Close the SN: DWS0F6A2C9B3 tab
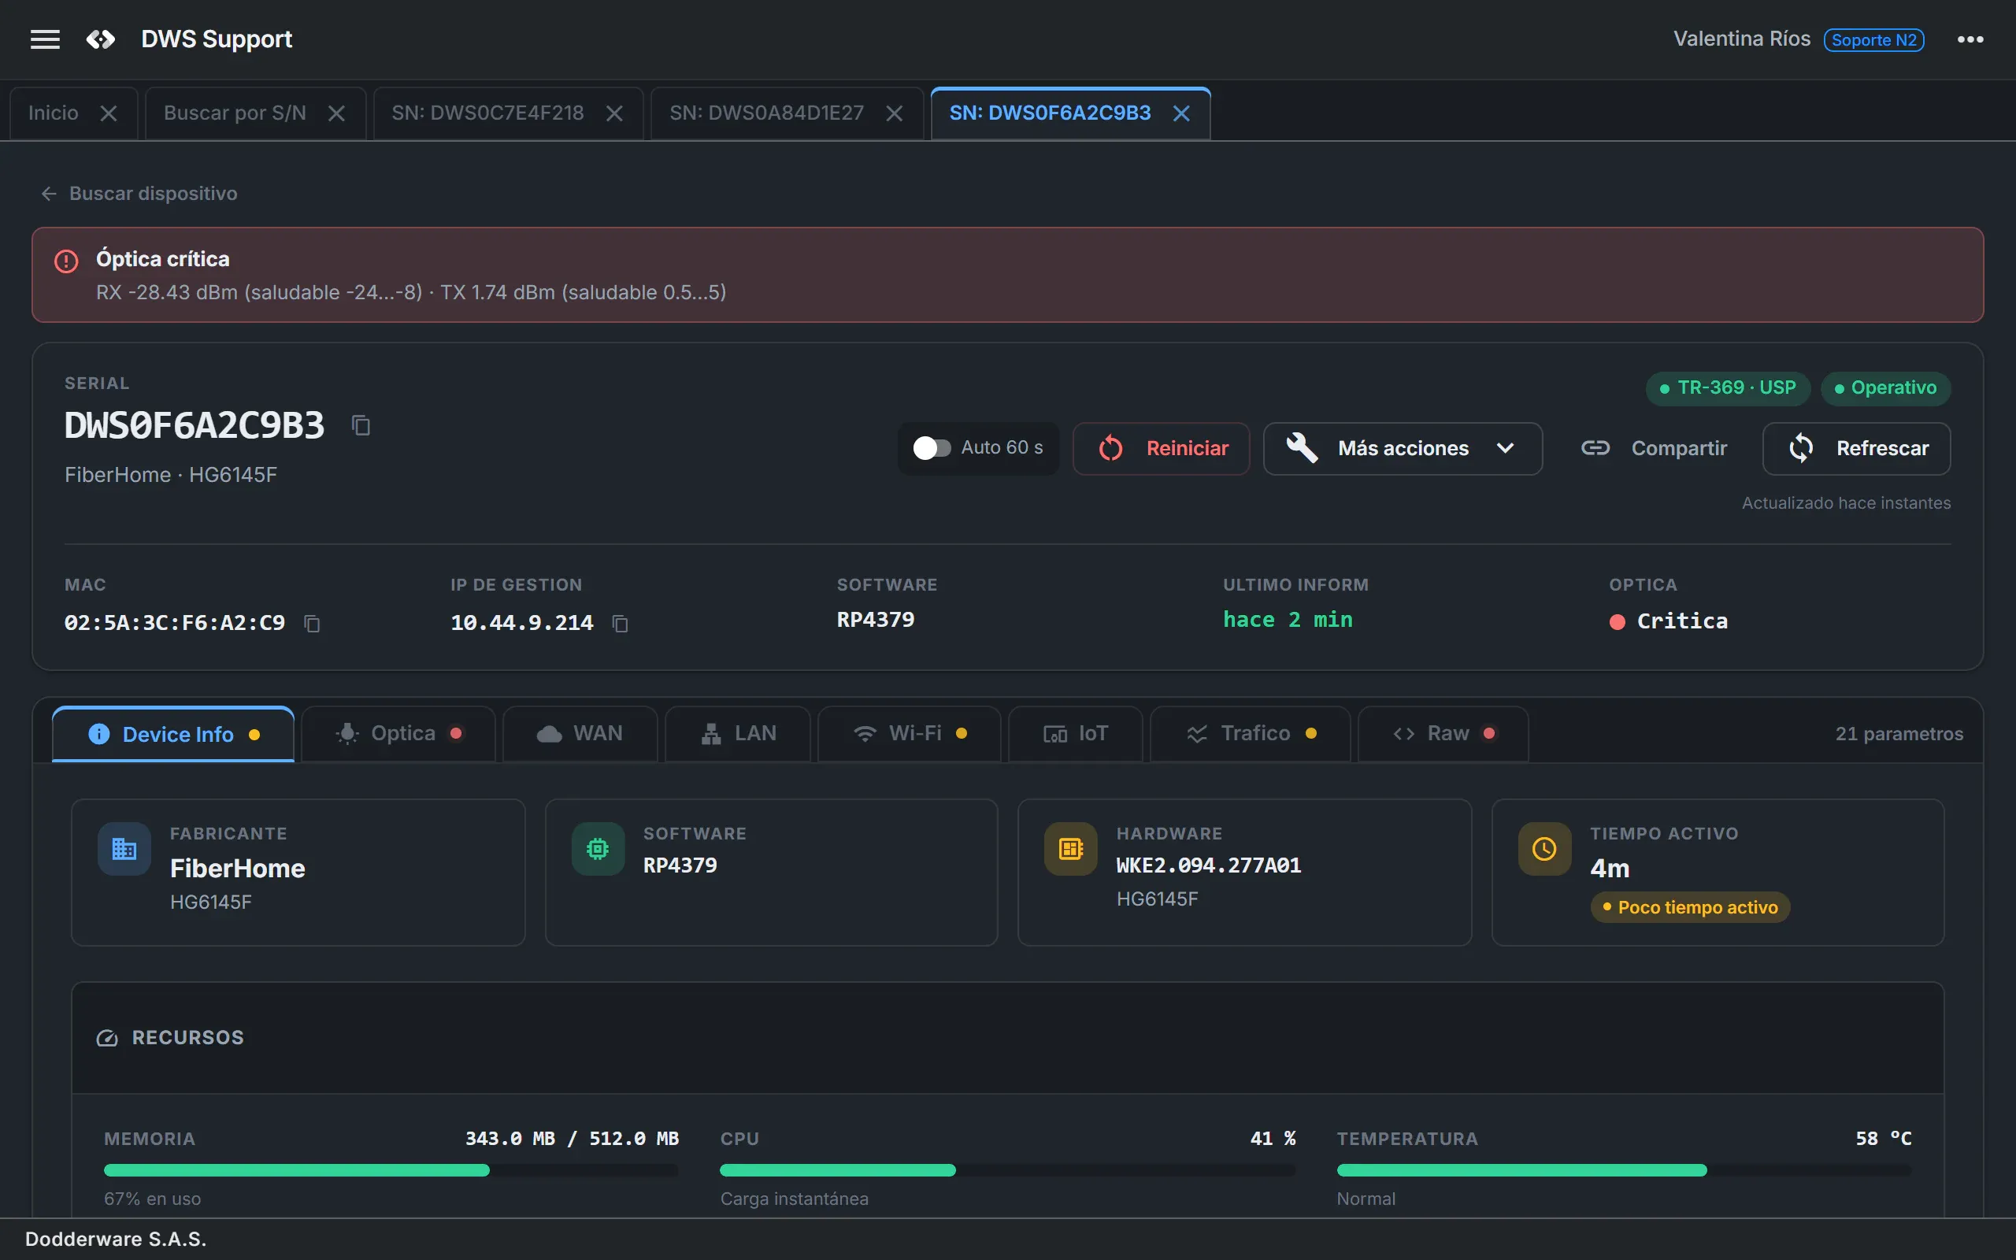The width and height of the screenshot is (2016, 1260). (x=1181, y=113)
